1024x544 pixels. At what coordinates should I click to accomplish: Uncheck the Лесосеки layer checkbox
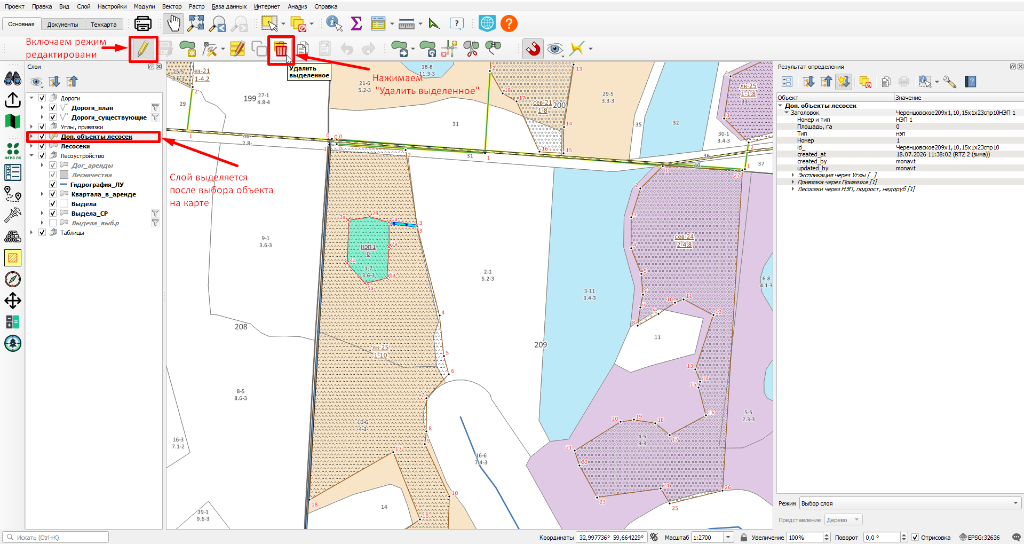click(42, 146)
